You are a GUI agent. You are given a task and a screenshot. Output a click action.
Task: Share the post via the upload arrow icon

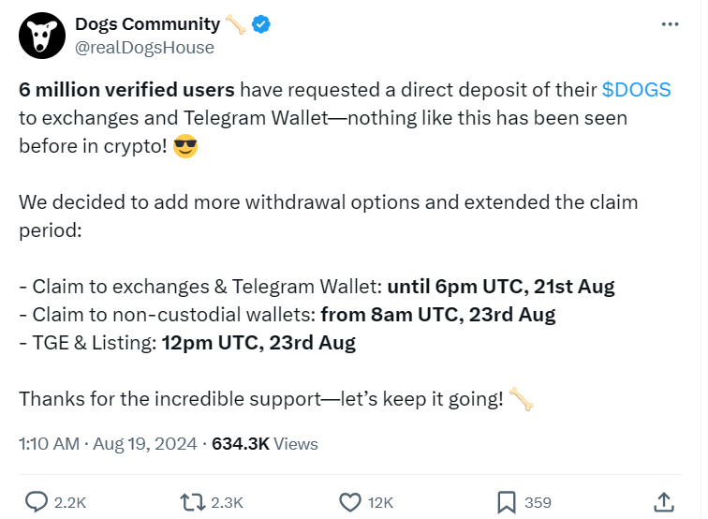click(x=663, y=501)
